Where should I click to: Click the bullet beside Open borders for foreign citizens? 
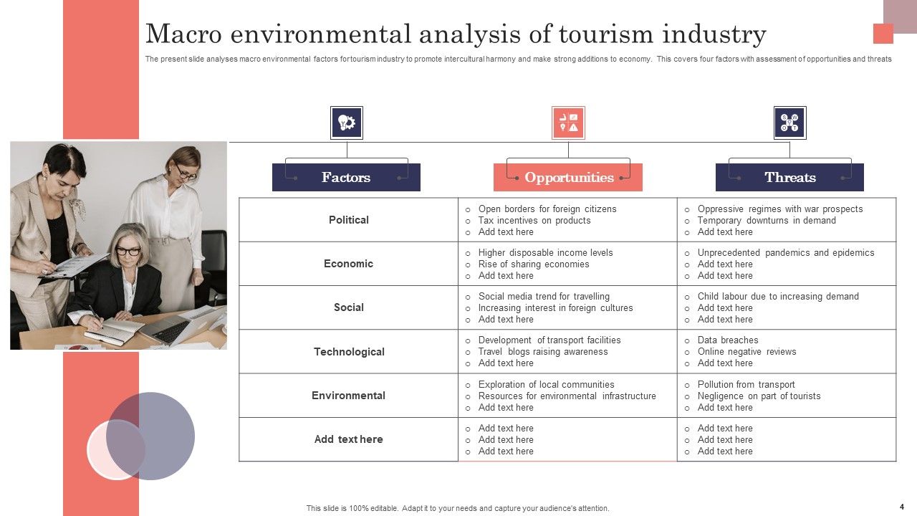(x=469, y=209)
